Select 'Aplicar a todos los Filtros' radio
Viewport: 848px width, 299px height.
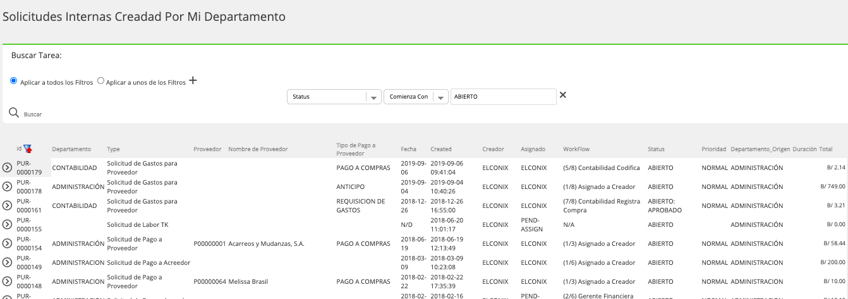14,81
